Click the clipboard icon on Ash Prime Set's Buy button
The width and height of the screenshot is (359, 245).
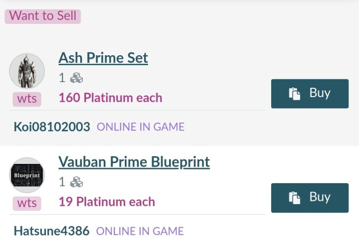point(294,94)
